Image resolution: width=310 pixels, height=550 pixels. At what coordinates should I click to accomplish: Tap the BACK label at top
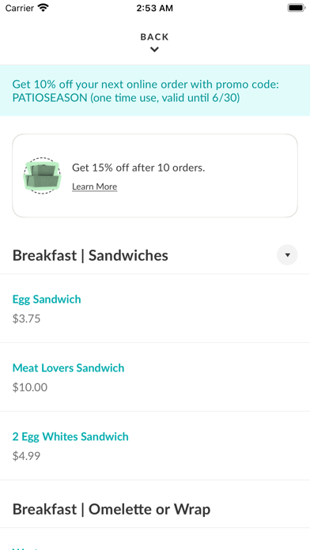coord(154,37)
